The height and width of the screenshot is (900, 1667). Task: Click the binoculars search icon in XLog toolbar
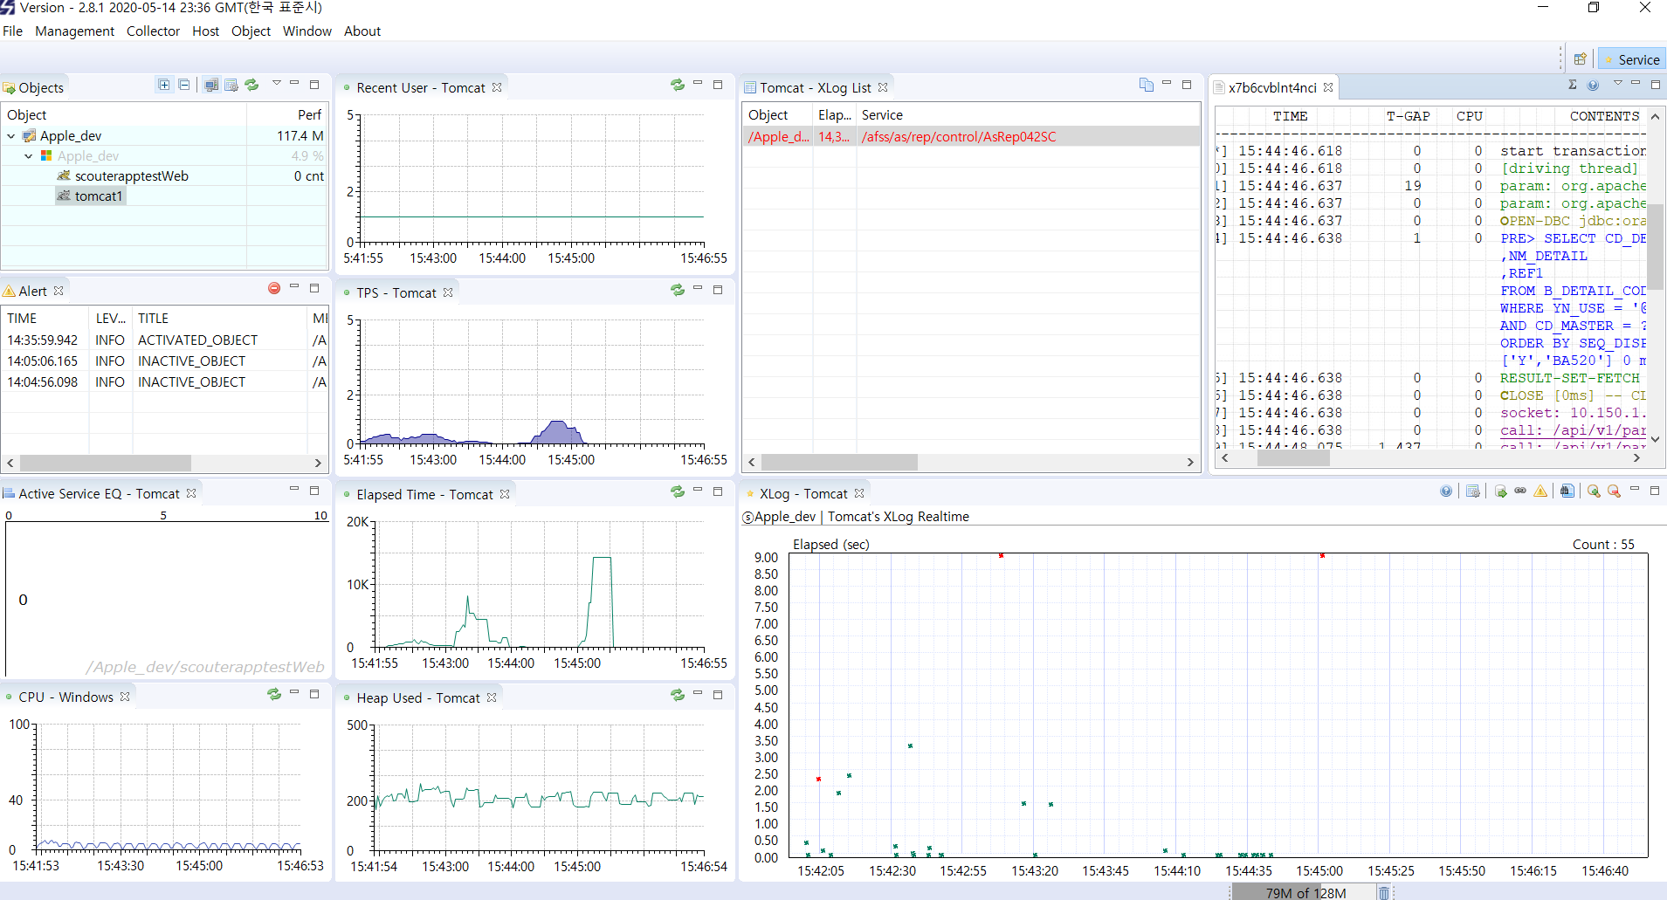coord(1567,491)
